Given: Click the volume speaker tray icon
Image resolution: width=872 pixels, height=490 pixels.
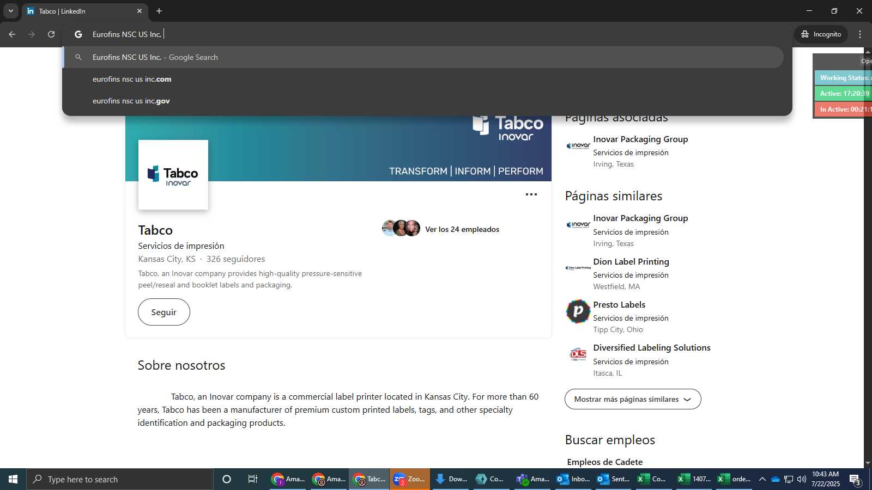Looking at the screenshot, I should coord(802,479).
